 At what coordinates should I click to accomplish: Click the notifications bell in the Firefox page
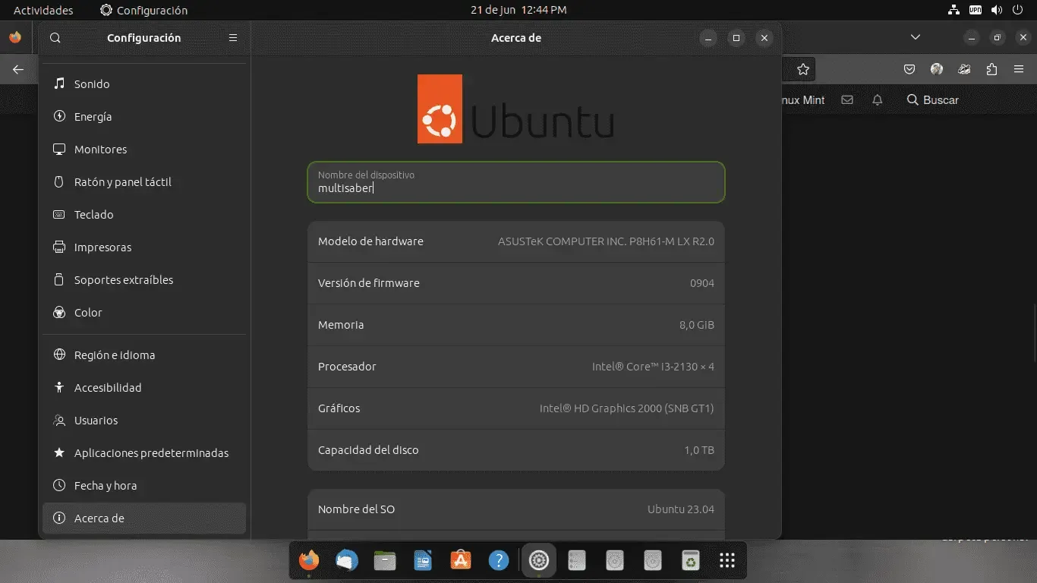878,99
